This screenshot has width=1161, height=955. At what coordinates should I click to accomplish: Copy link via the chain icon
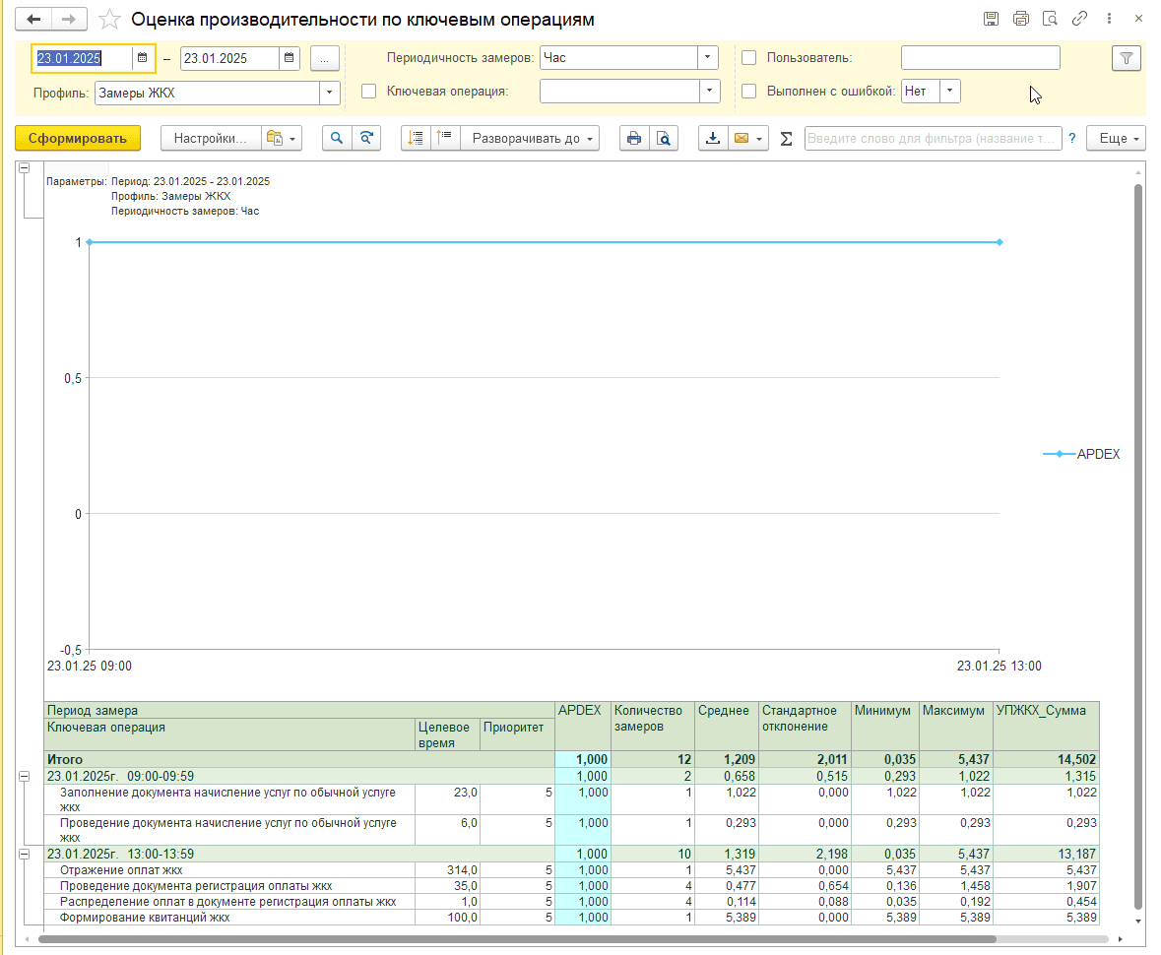[1079, 19]
